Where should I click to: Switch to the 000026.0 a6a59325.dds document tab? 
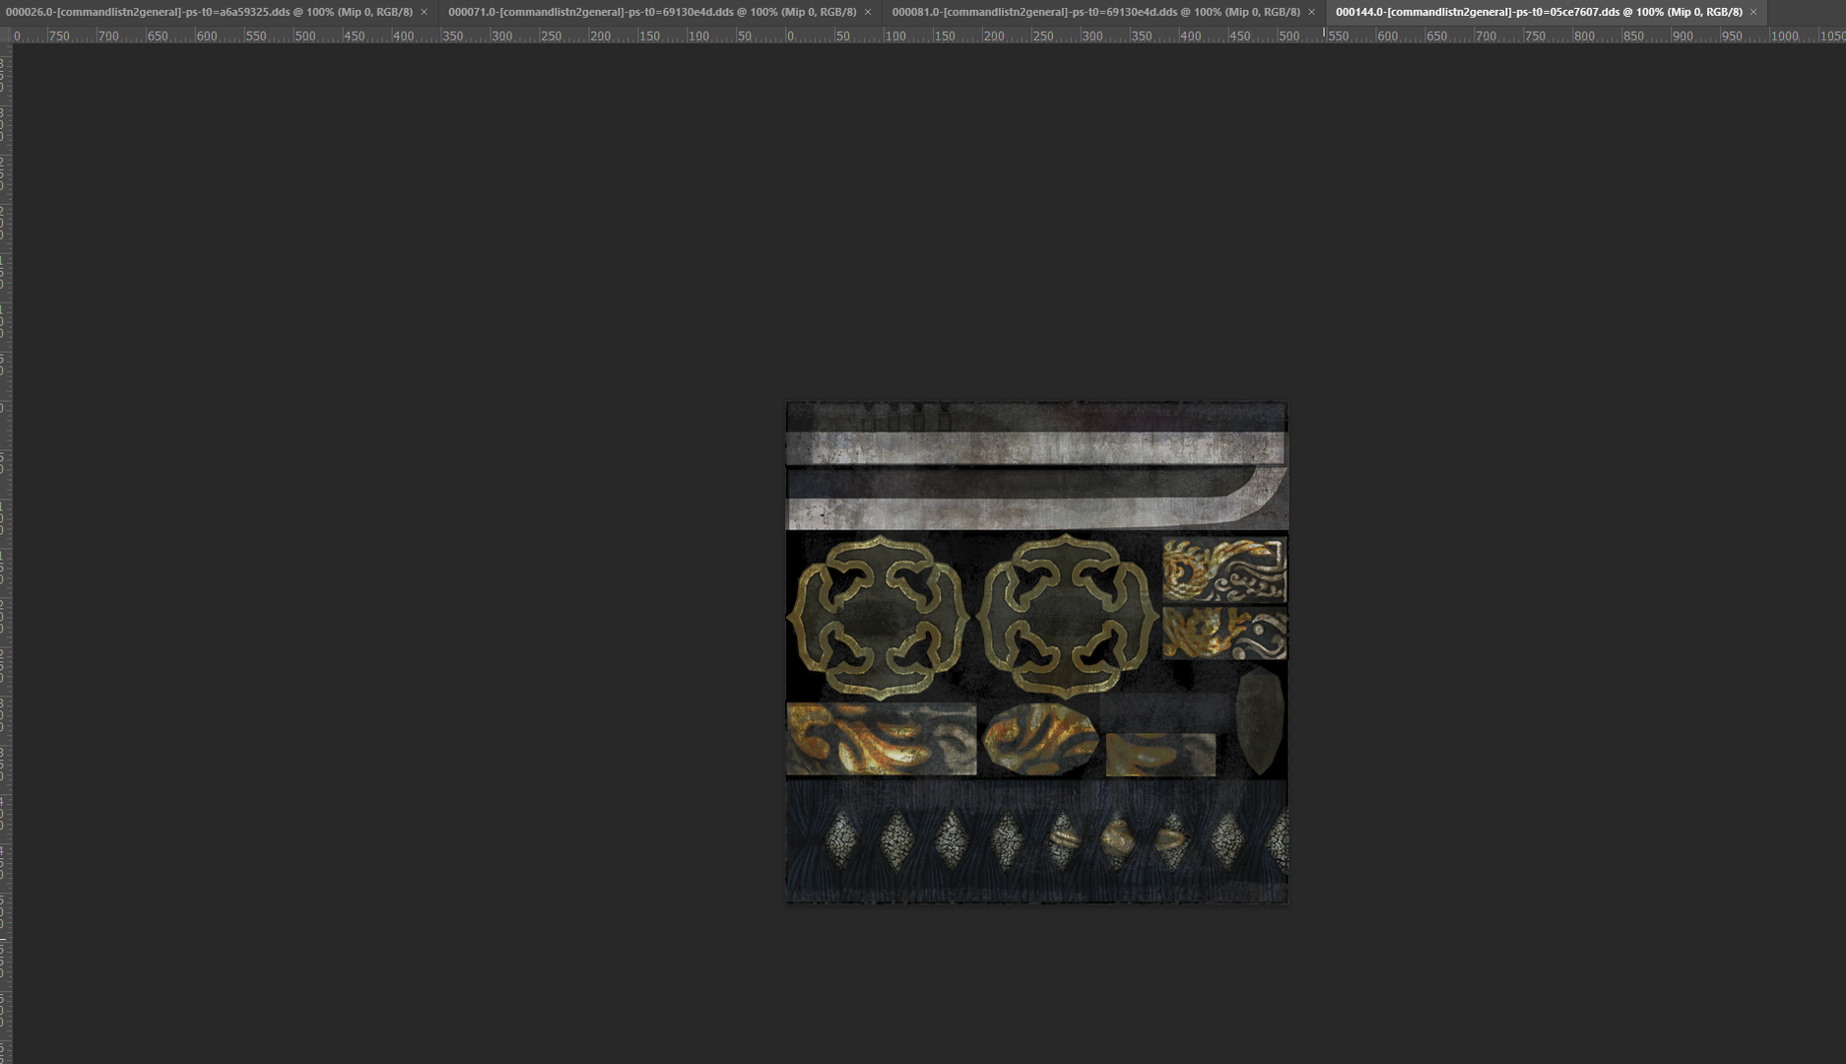point(209,12)
